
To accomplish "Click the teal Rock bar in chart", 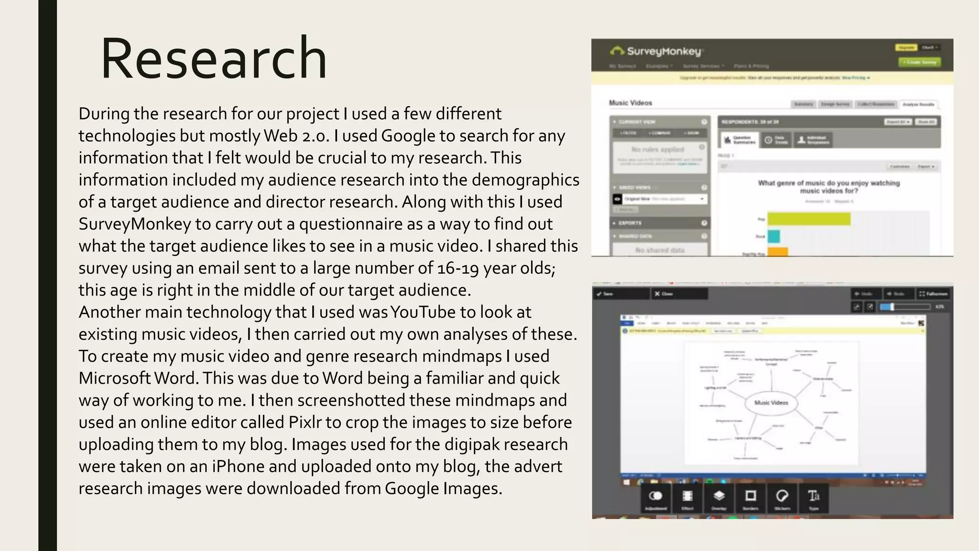I will click(x=774, y=236).
